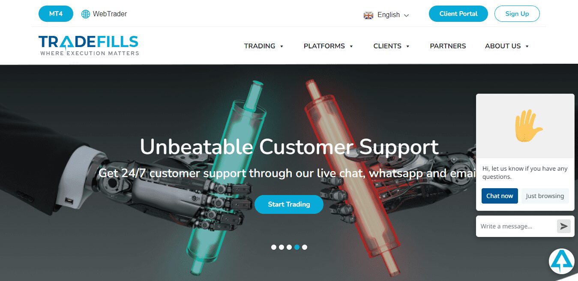The width and height of the screenshot is (578, 281).
Task: Click the Chat now button
Action: coord(500,196)
